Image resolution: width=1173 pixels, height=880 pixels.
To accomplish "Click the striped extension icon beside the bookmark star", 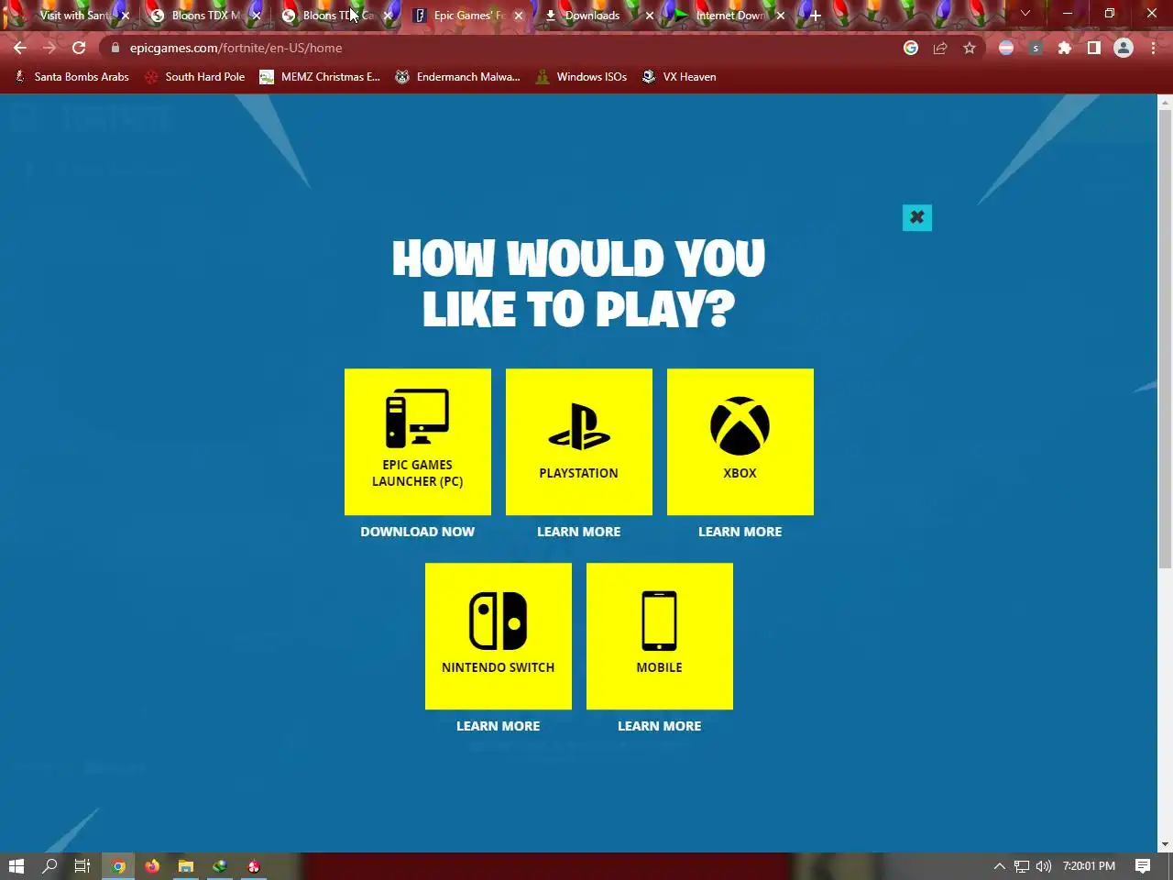I will (x=1006, y=48).
